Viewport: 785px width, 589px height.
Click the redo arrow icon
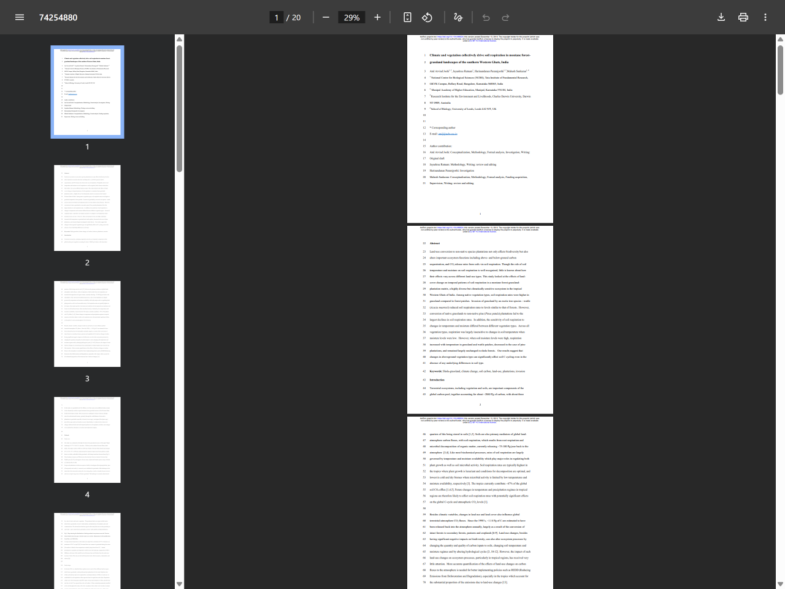pos(505,17)
